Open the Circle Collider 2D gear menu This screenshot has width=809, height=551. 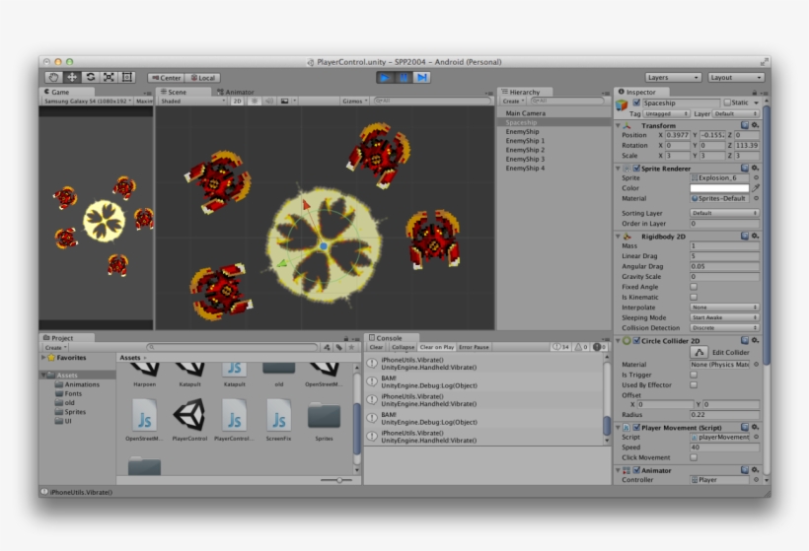pyautogui.click(x=755, y=340)
